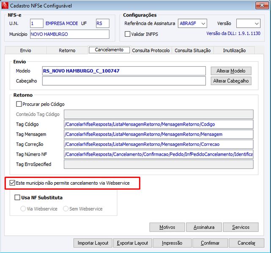Switch to the Retorno tab

tap(67, 51)
